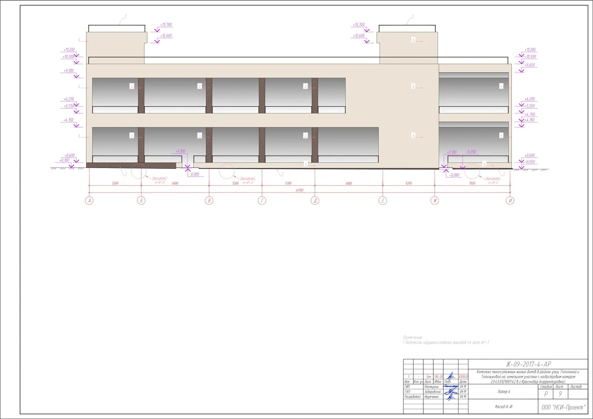
Task: Click the axis bubble labeled "Е"
Action: tap(383, 201)
